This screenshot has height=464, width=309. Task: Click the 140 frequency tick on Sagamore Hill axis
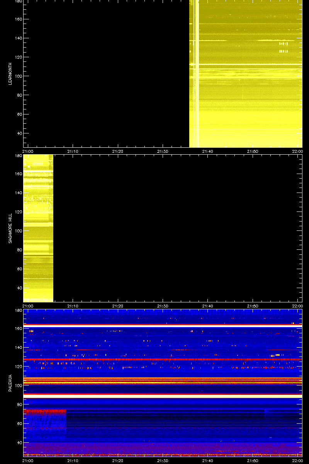(18, 193)
